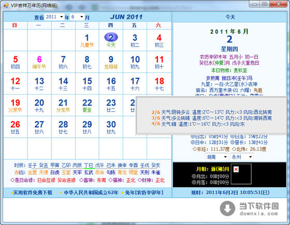Screen dimensions: 290x225
Task: Select highlighted today date 2
Action: [111, 40]
